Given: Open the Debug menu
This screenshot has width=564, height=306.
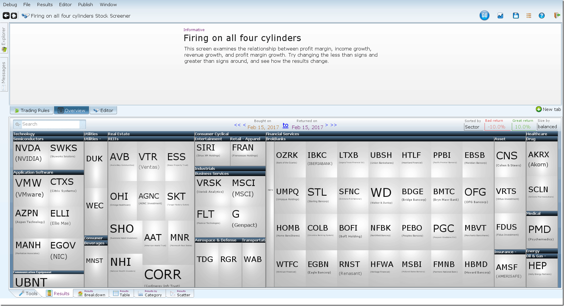Looking at the screenshot, I should coord(10,5).
